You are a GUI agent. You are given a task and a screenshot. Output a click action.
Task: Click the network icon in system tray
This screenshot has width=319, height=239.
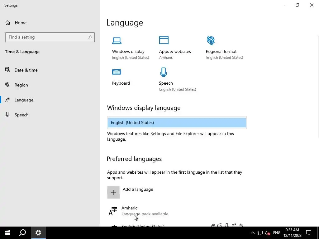260,233
